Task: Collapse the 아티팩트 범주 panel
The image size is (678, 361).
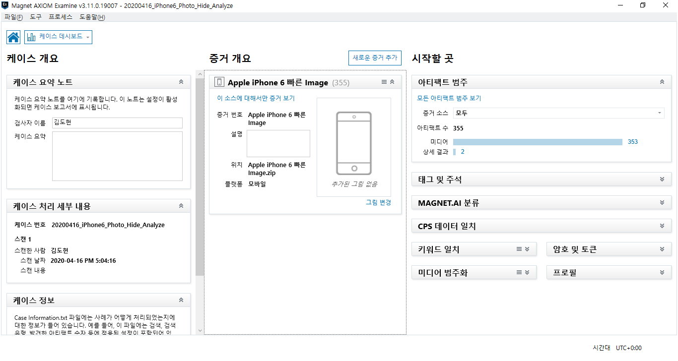Action: tap(662, 82)
